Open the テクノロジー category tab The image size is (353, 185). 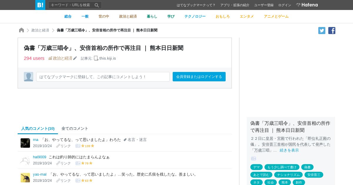(195, 16)
